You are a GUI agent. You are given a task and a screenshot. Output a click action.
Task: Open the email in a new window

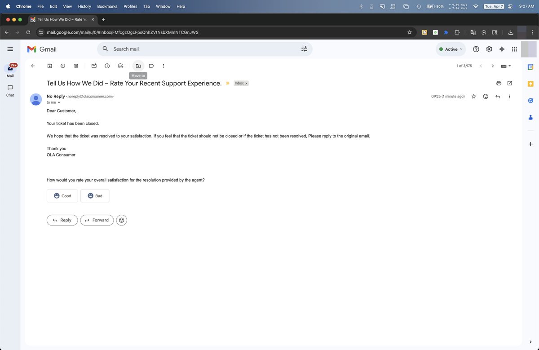click(509, 83)
